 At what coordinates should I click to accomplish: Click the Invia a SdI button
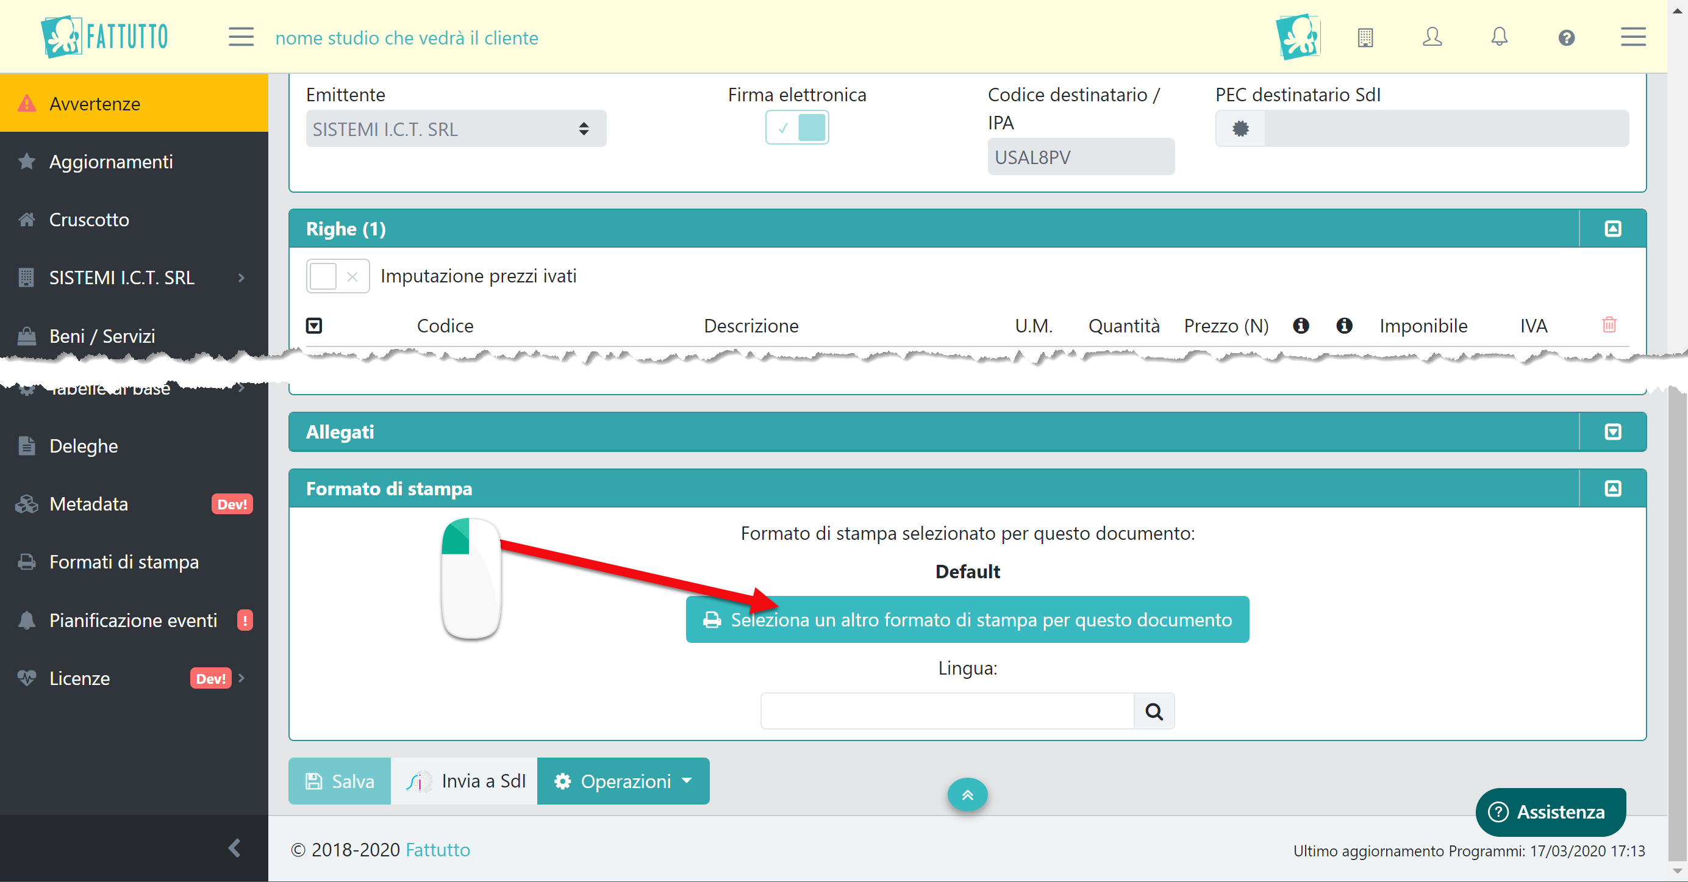pyautogui.click(x=465, y=781)
